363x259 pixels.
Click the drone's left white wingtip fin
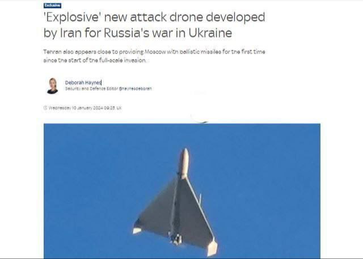pos(137,230)
